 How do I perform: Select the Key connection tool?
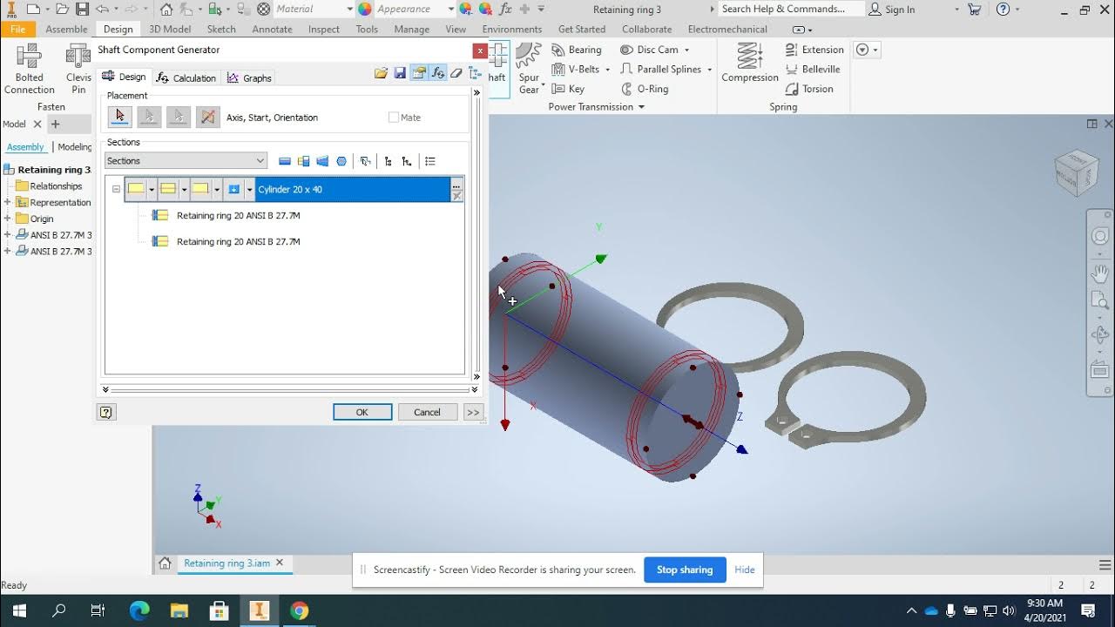coord(568,89)
